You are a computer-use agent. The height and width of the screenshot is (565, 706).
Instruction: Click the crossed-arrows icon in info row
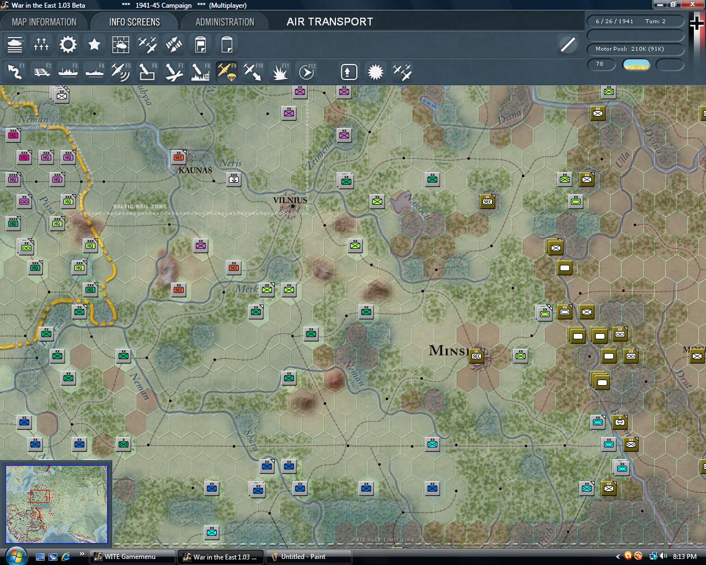point(174,45)
